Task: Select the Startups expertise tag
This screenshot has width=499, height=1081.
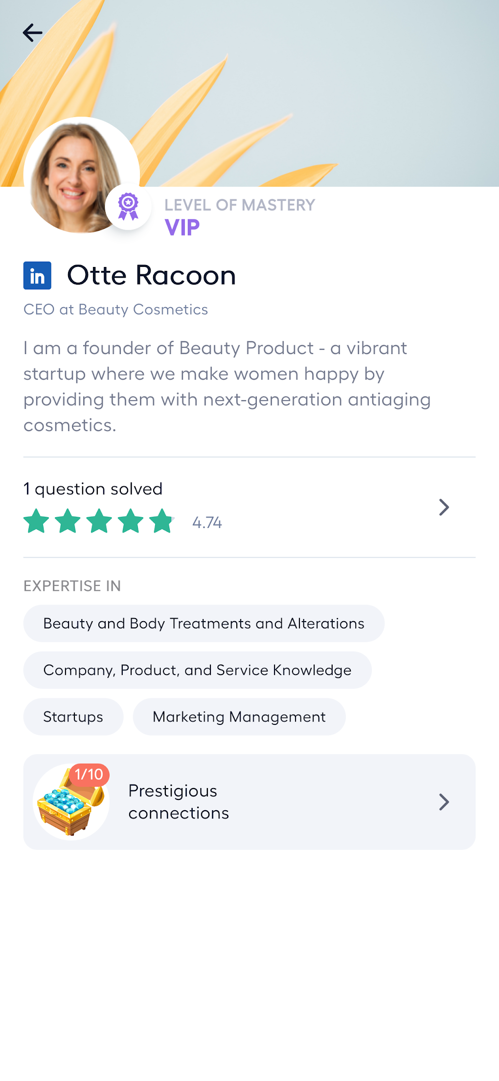Action: coord(73,717)
